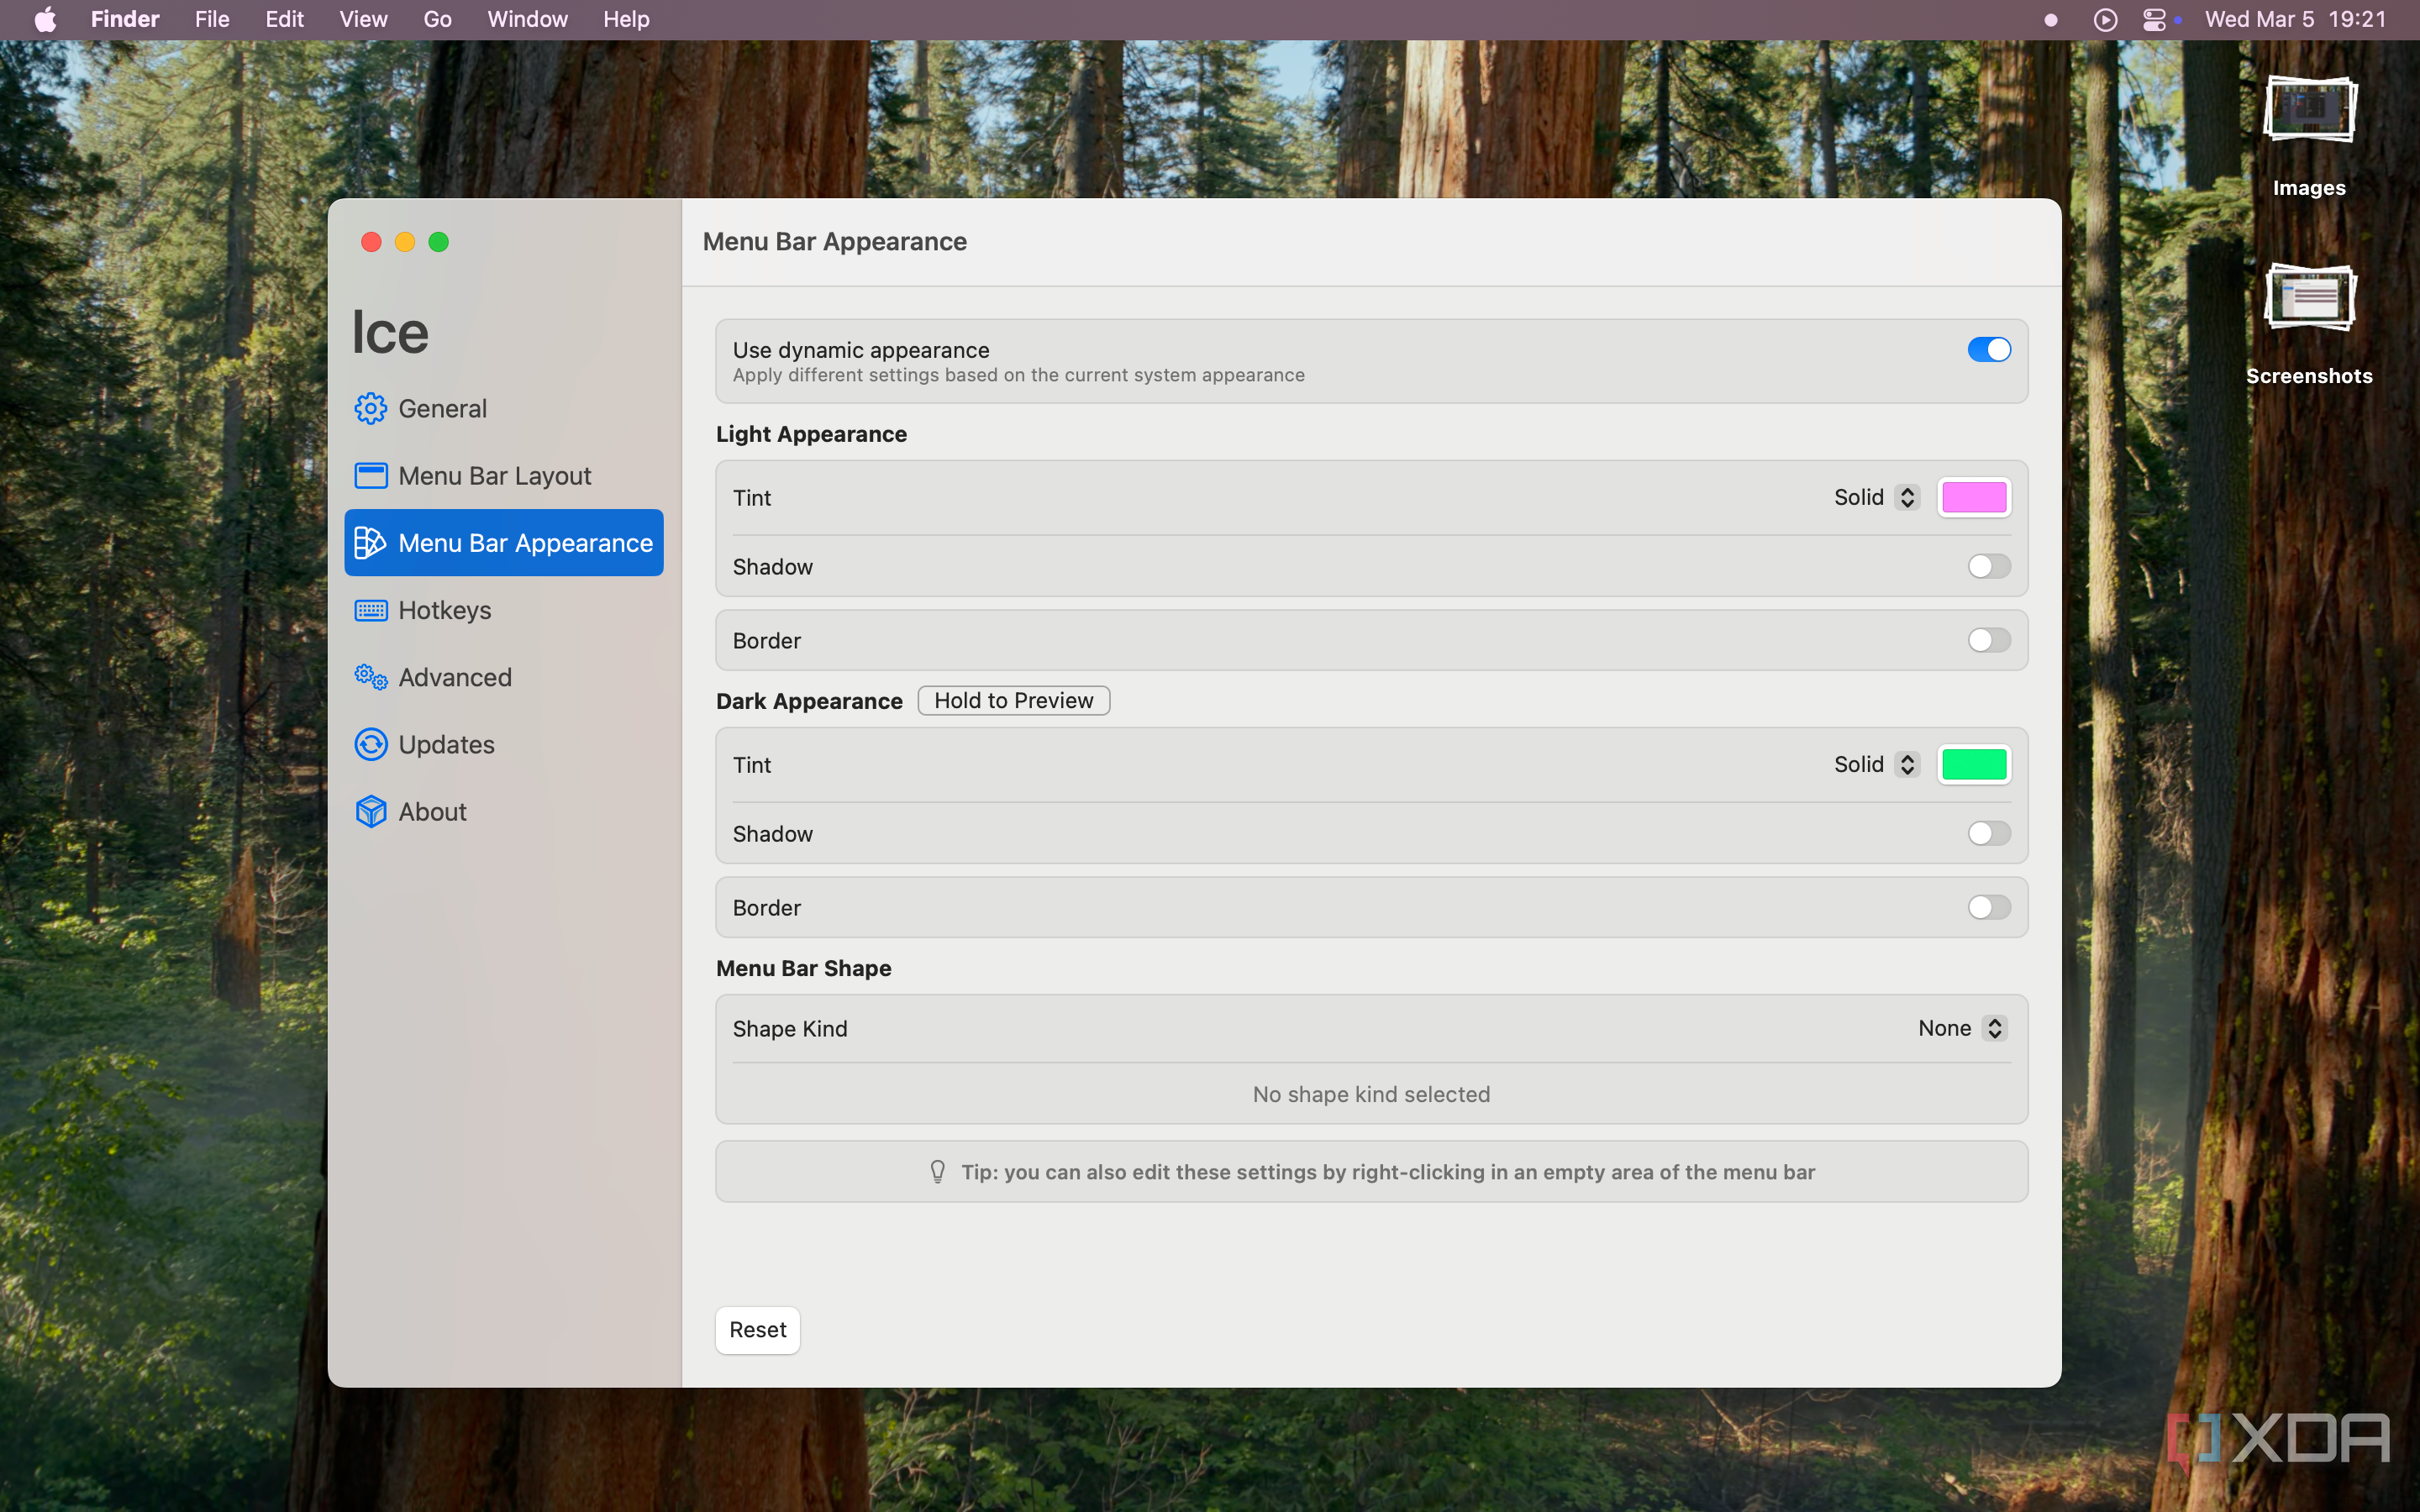Select Advanced in the sidebar
Screen dimensions: 2420x1512
pos(504,677)
